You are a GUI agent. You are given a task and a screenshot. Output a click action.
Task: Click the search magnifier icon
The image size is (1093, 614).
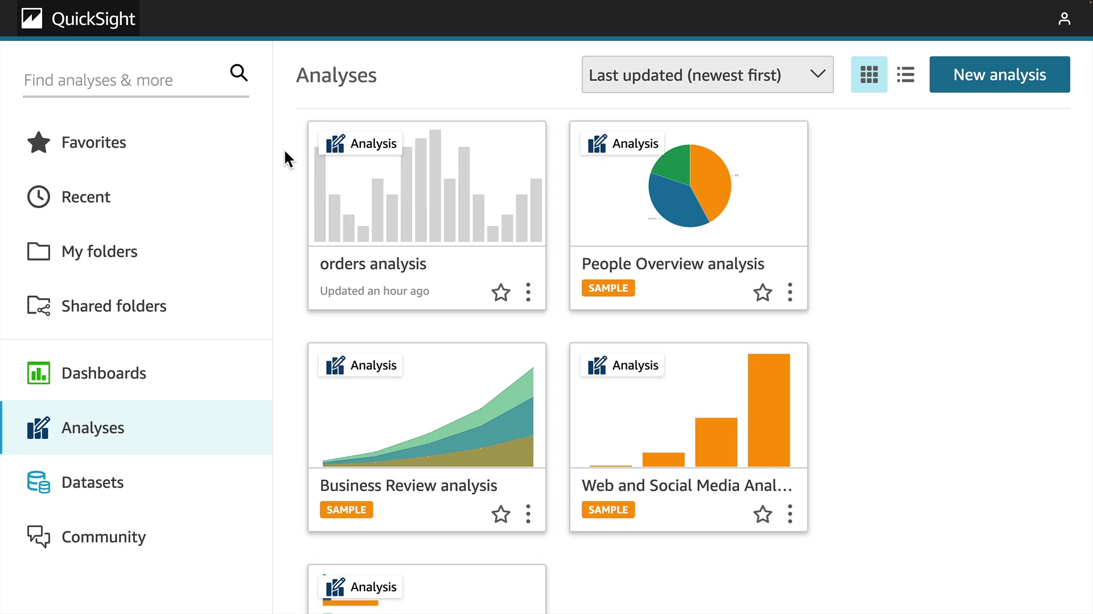(239, 73)
